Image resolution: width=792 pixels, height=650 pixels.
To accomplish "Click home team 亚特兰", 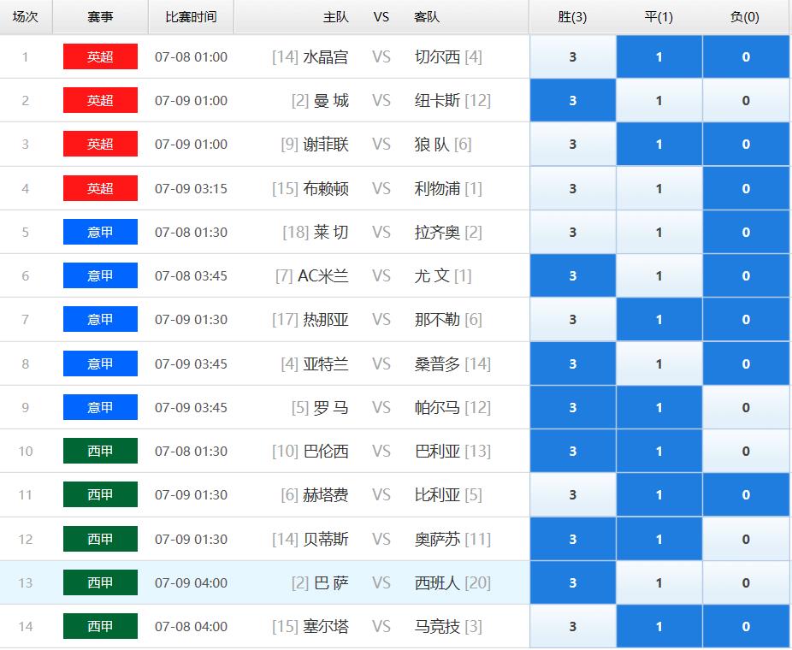I will [326, 363].
